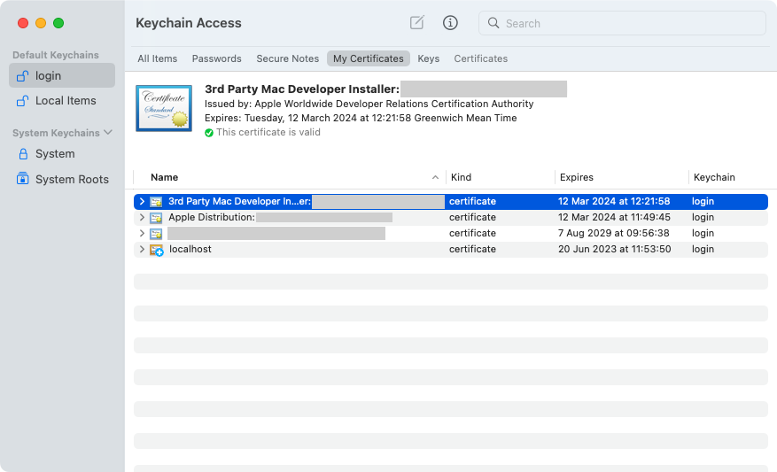This screenshot has height=472, width=777.
Task: Select Local Items keychain in sidebar
Action: click(x=62, y=101)
